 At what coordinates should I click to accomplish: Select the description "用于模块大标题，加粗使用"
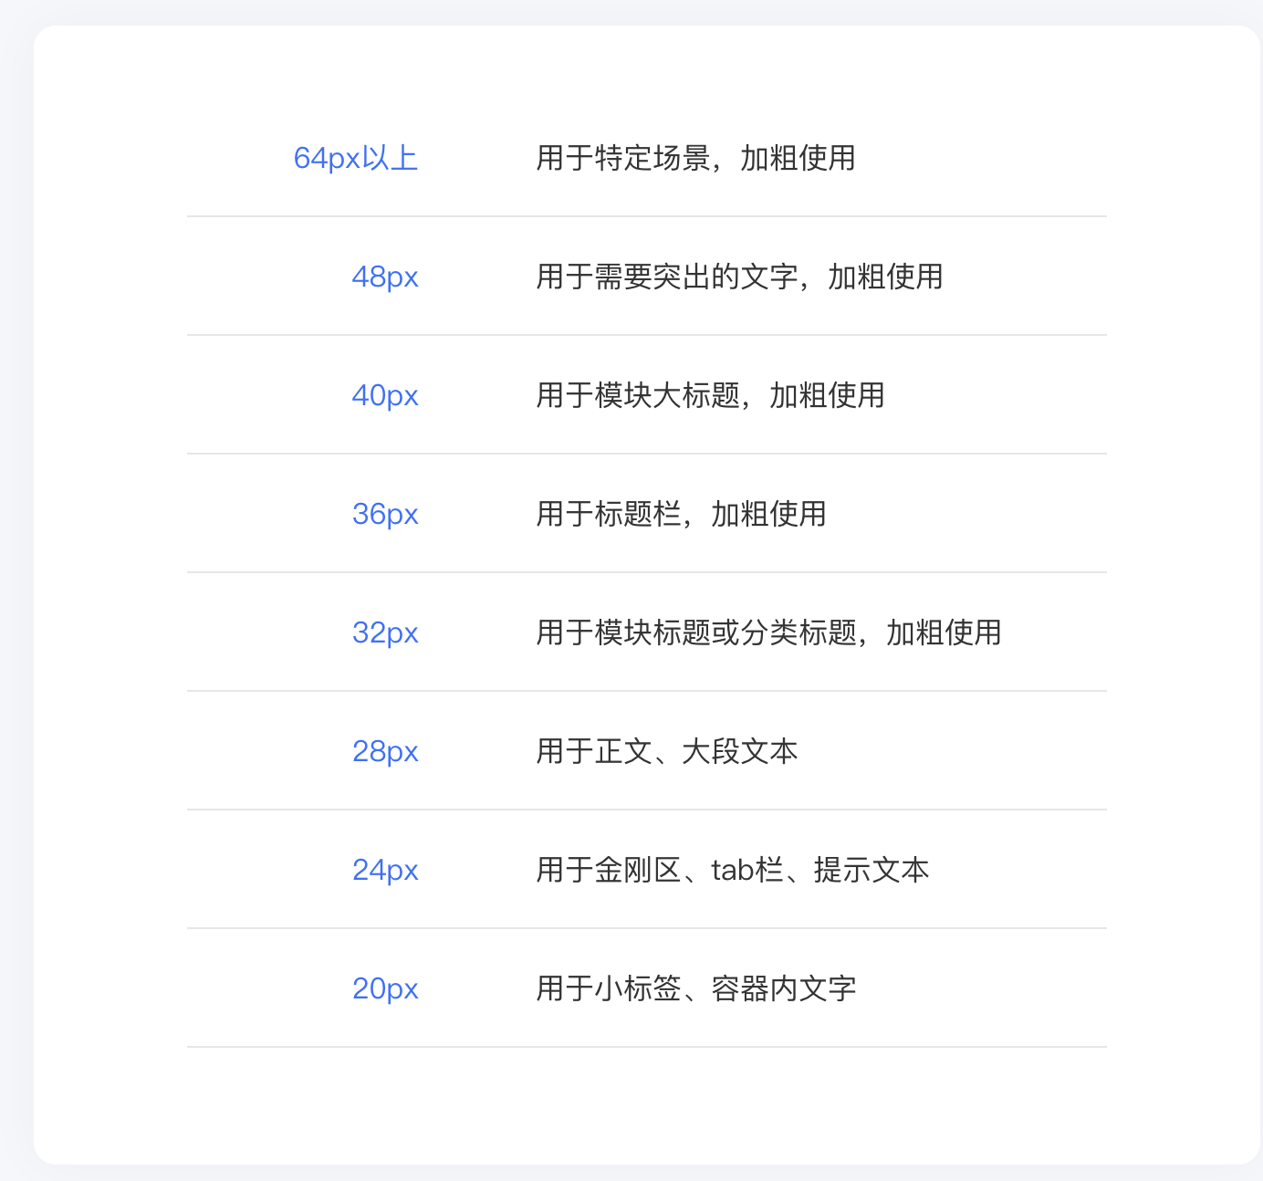pos(710,395)
